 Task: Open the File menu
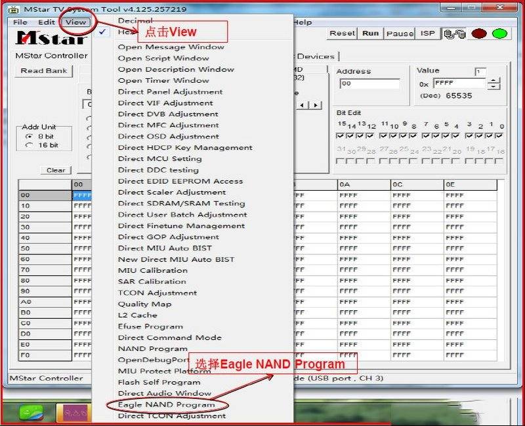tap(20, 22)
